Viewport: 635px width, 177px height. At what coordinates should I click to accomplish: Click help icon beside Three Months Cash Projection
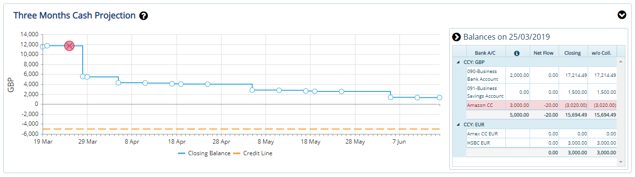pyautogui.click(x=144, y=16)
